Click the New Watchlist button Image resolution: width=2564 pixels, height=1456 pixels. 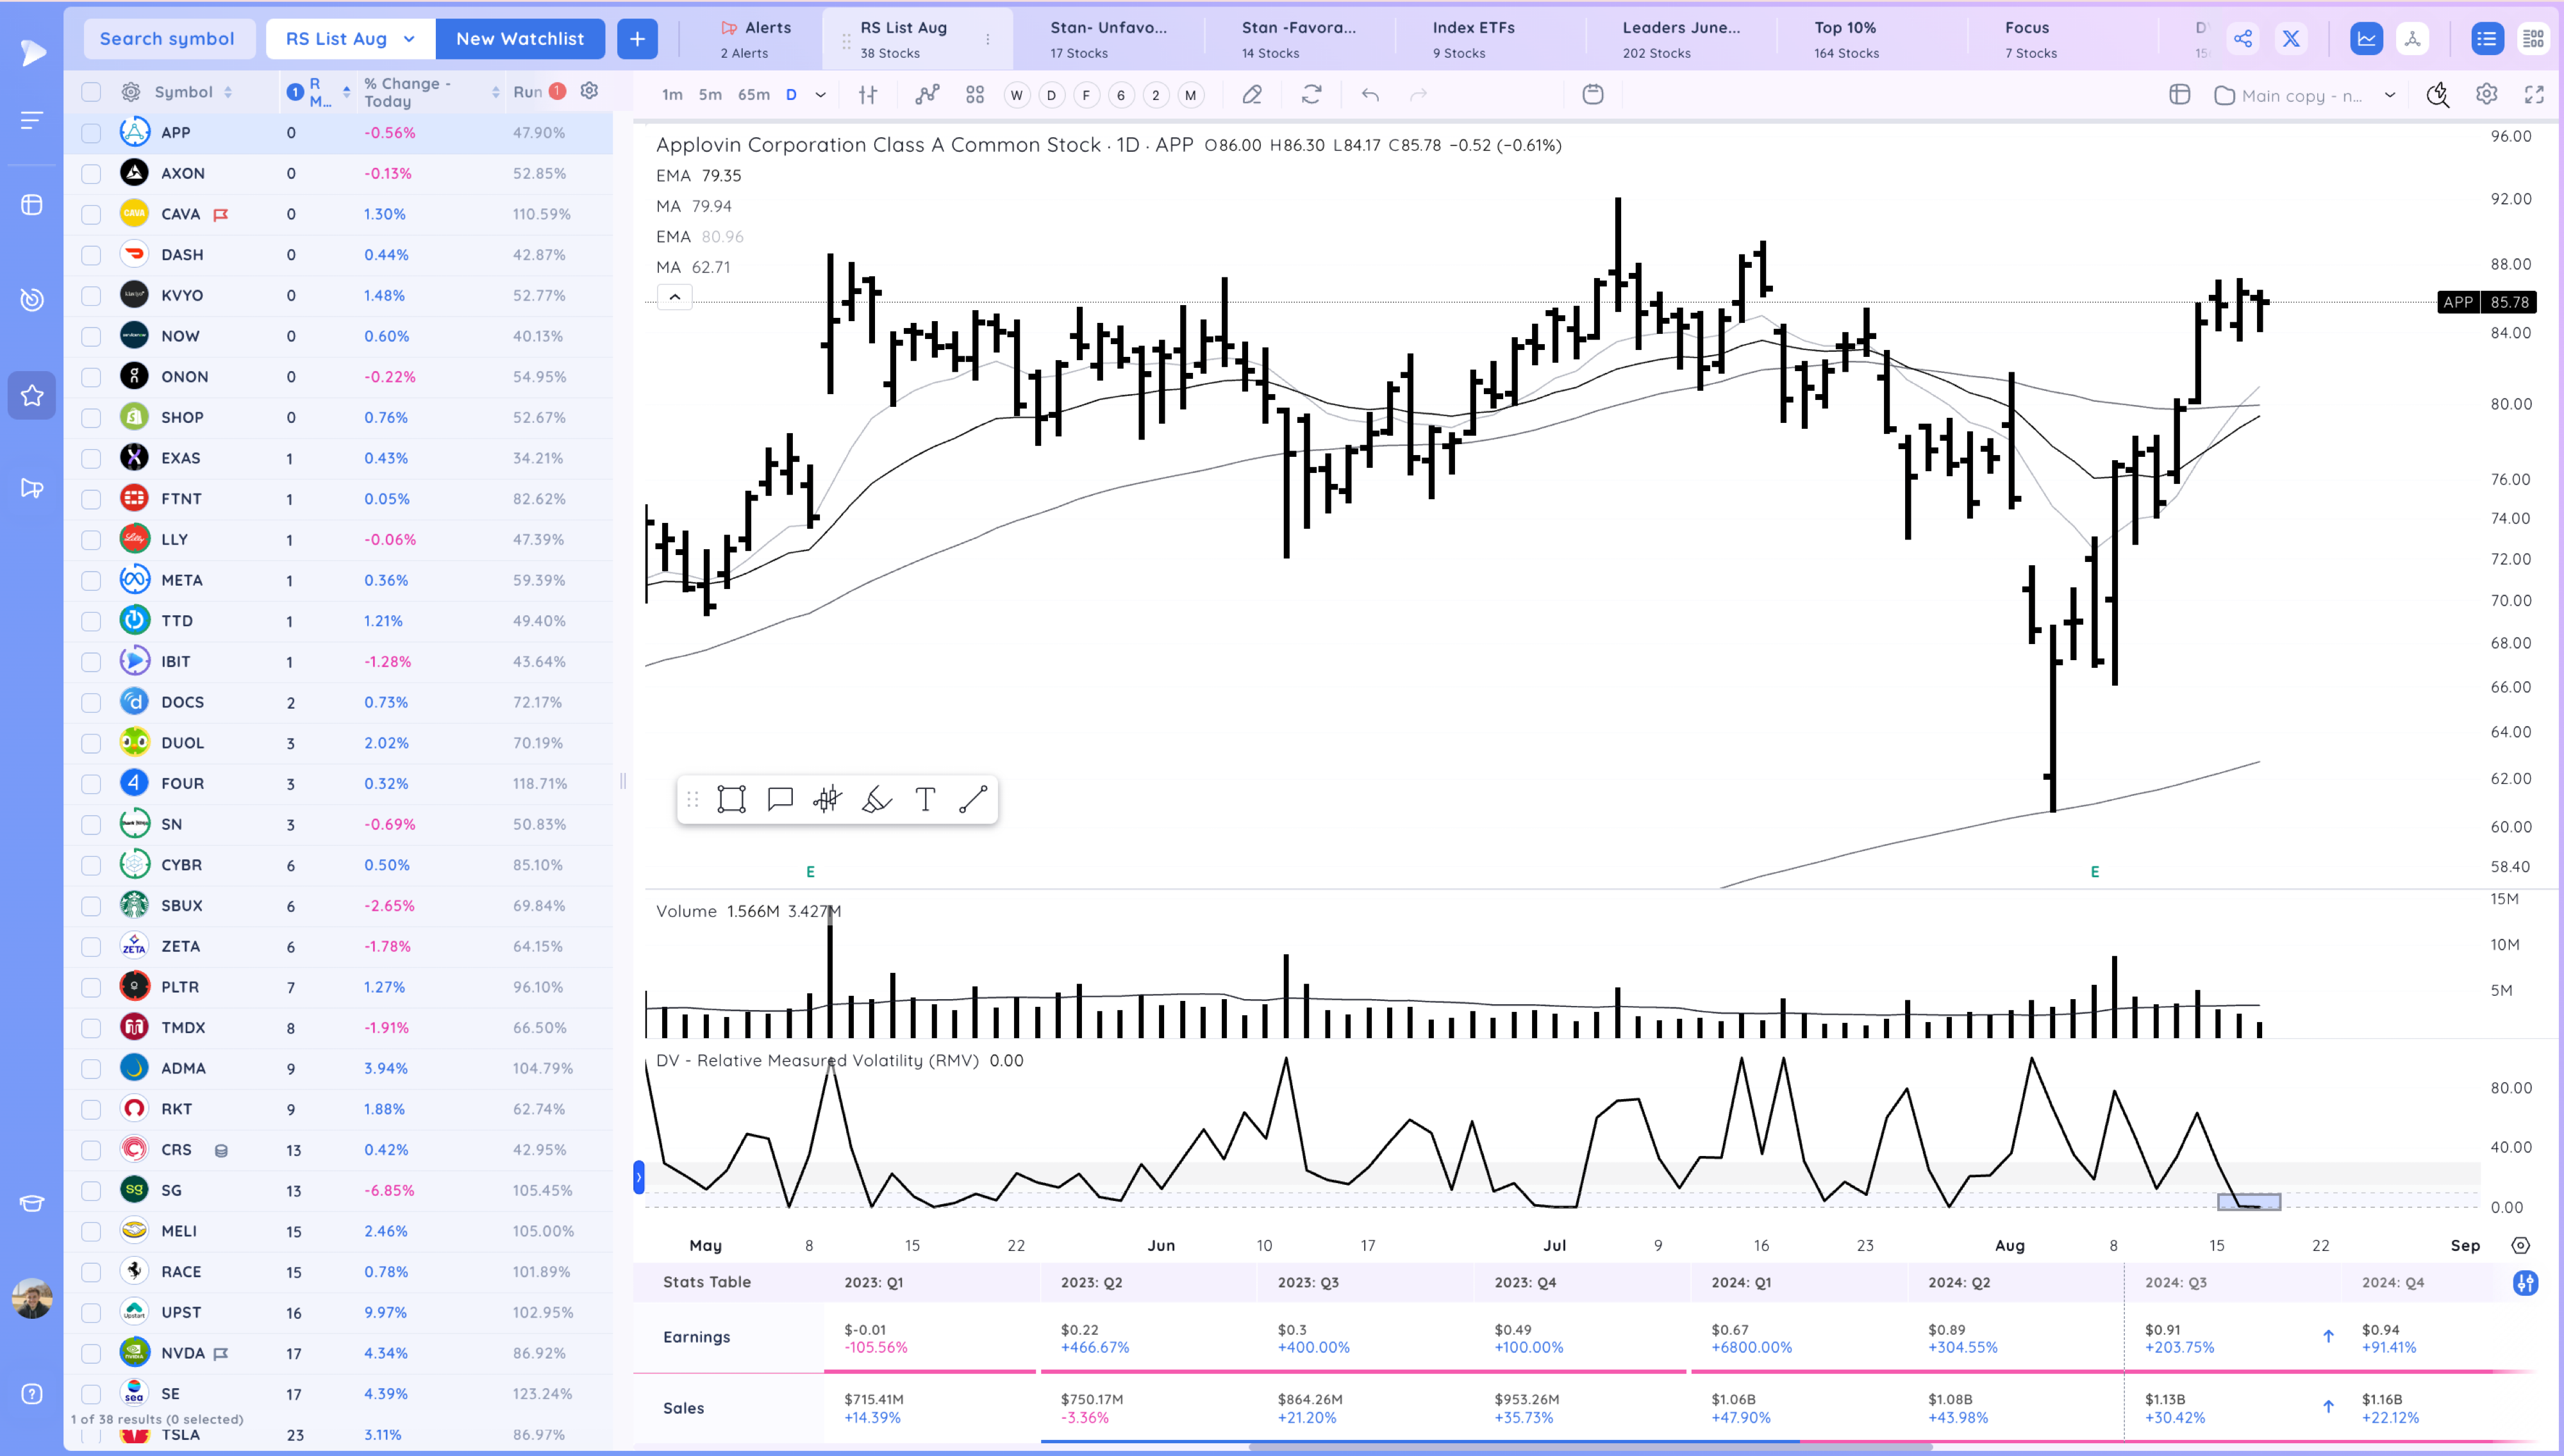tap(520, 38)
